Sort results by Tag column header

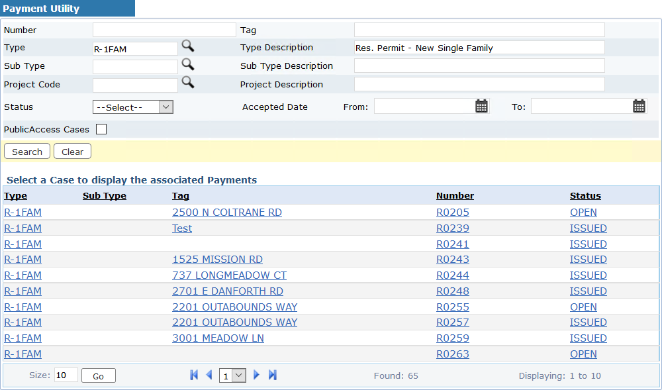180,196
